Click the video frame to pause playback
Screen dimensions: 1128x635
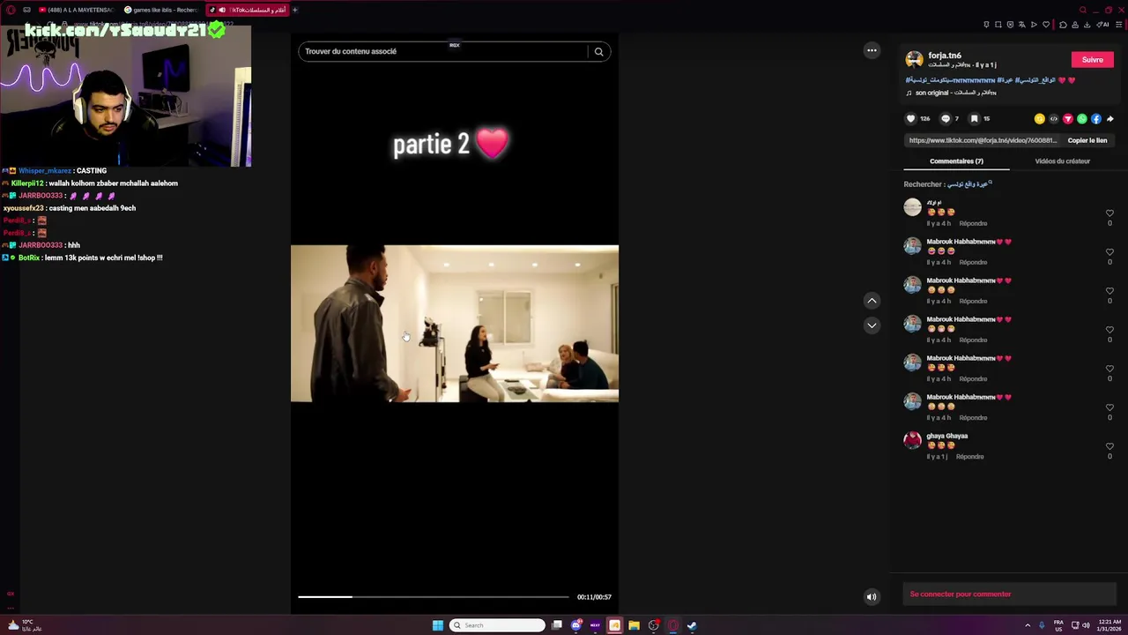pos(455,324)
